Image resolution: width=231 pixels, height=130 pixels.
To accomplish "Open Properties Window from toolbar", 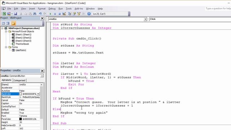I will (74, 14).
